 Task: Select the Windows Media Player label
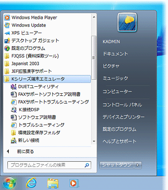coord(34,17)
